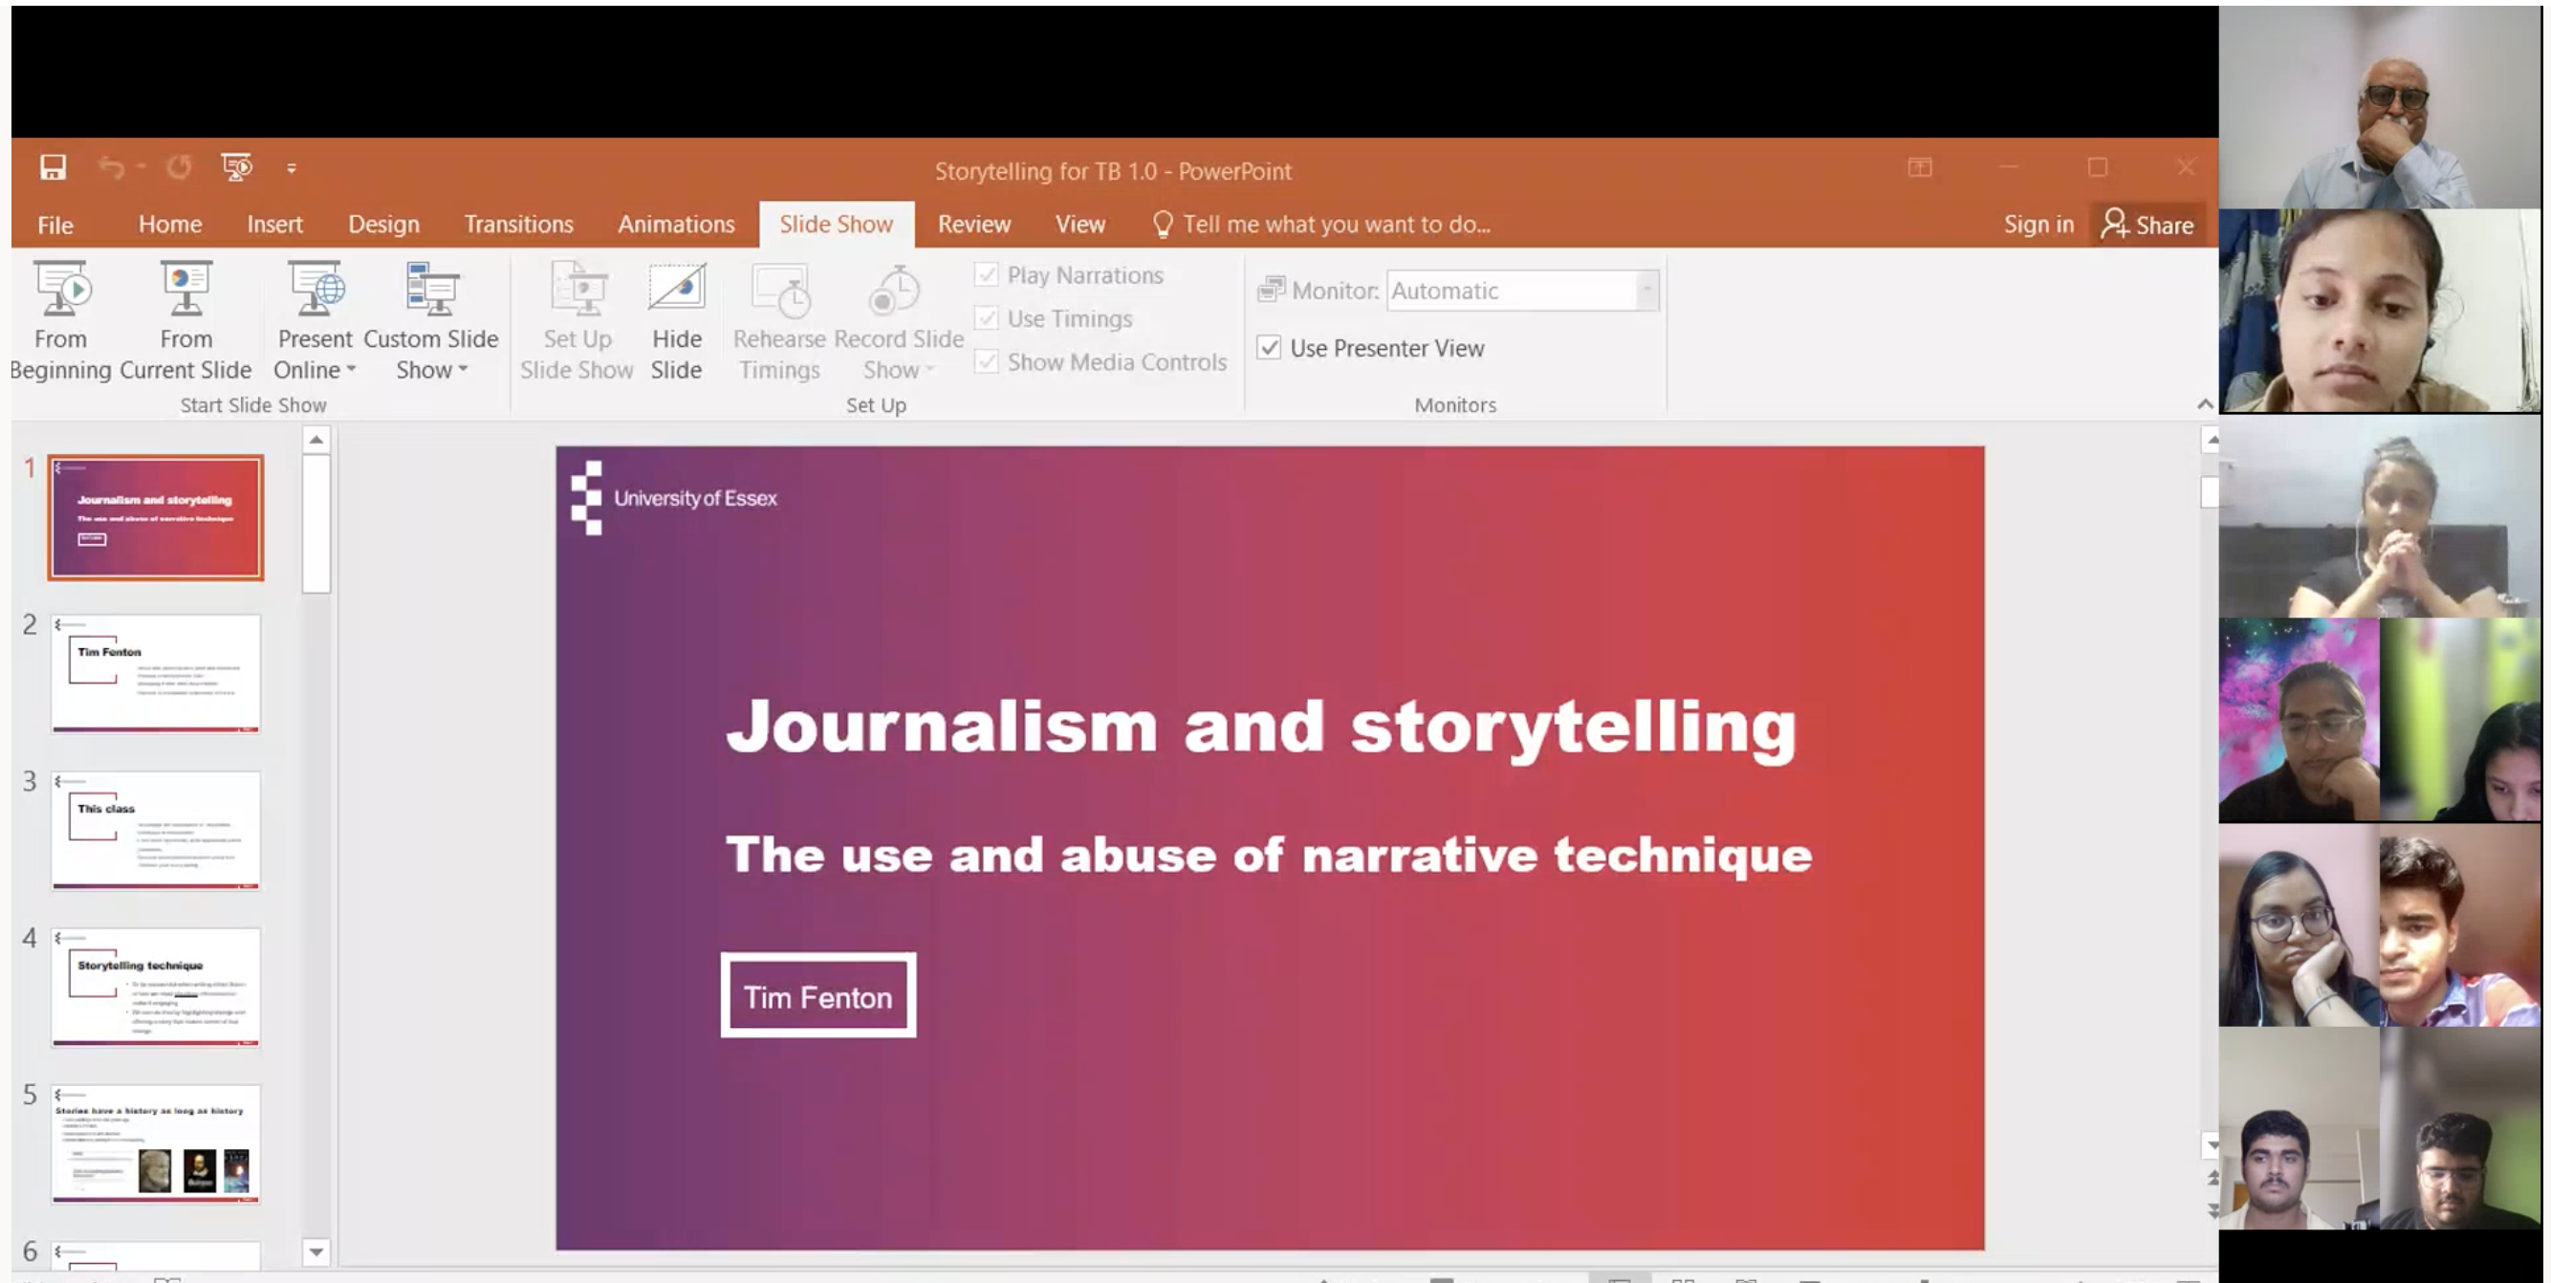Screen dimensions: 2551x1283
Task: Toggle Use Timings checkbox
Action: tap(987, 317)
